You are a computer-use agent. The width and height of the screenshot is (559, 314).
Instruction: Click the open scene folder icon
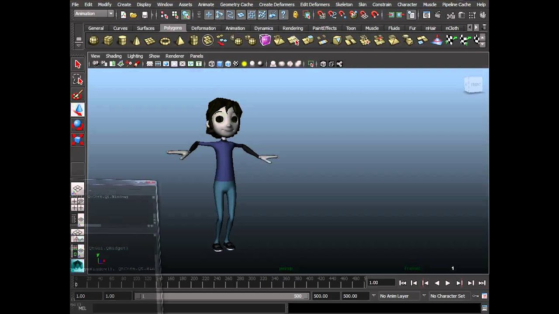click(x=133, y=15)
